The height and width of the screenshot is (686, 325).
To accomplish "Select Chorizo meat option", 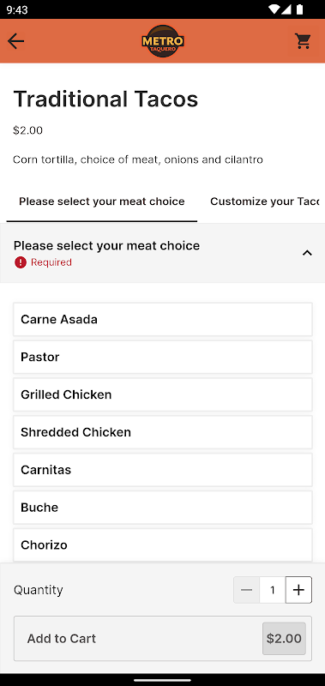I will pos(163,545).
